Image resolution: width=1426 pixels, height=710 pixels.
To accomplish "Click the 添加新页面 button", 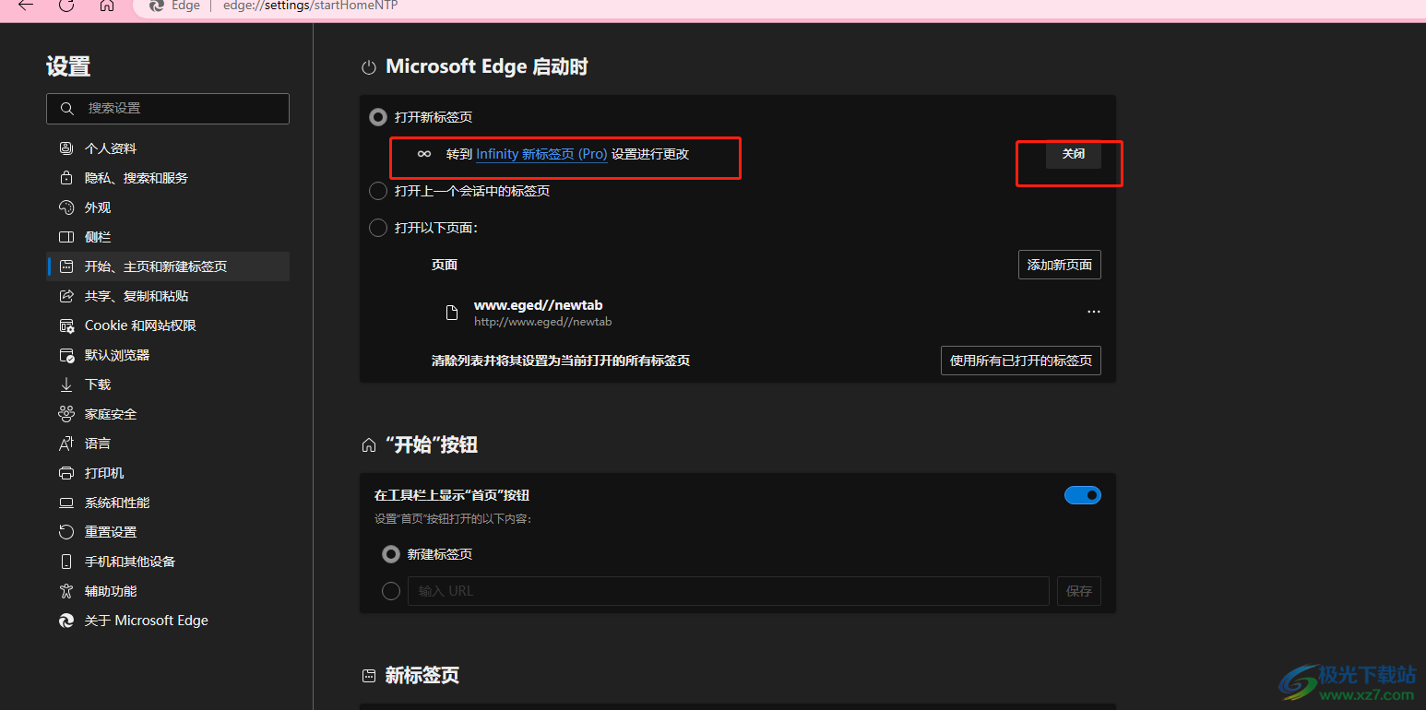I will [1060, 265].
